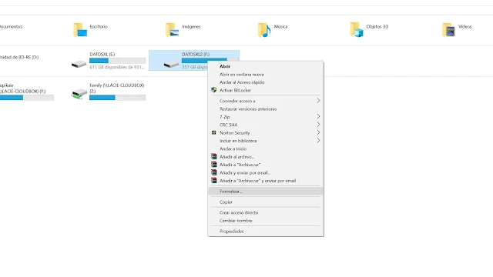Expand the 7-Zip submenu arrow

pyautogui.click(x=318, y=116)
